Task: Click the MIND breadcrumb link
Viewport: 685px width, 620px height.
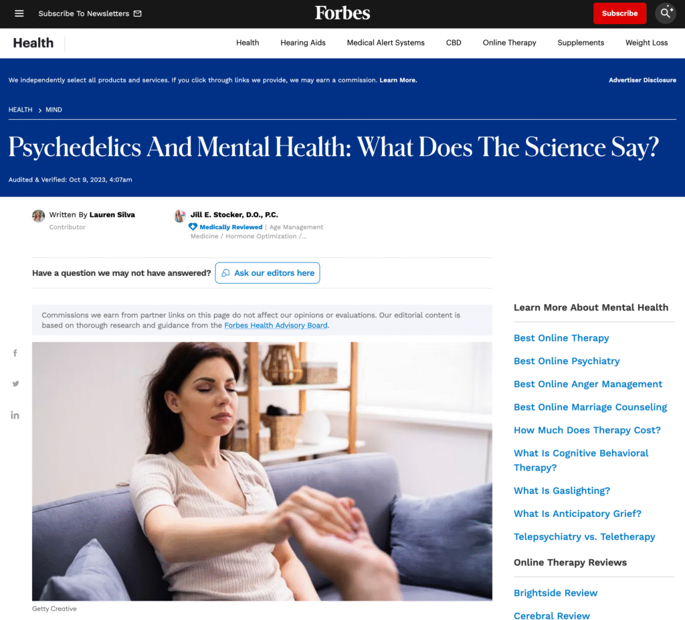Action: click(54, 110)
